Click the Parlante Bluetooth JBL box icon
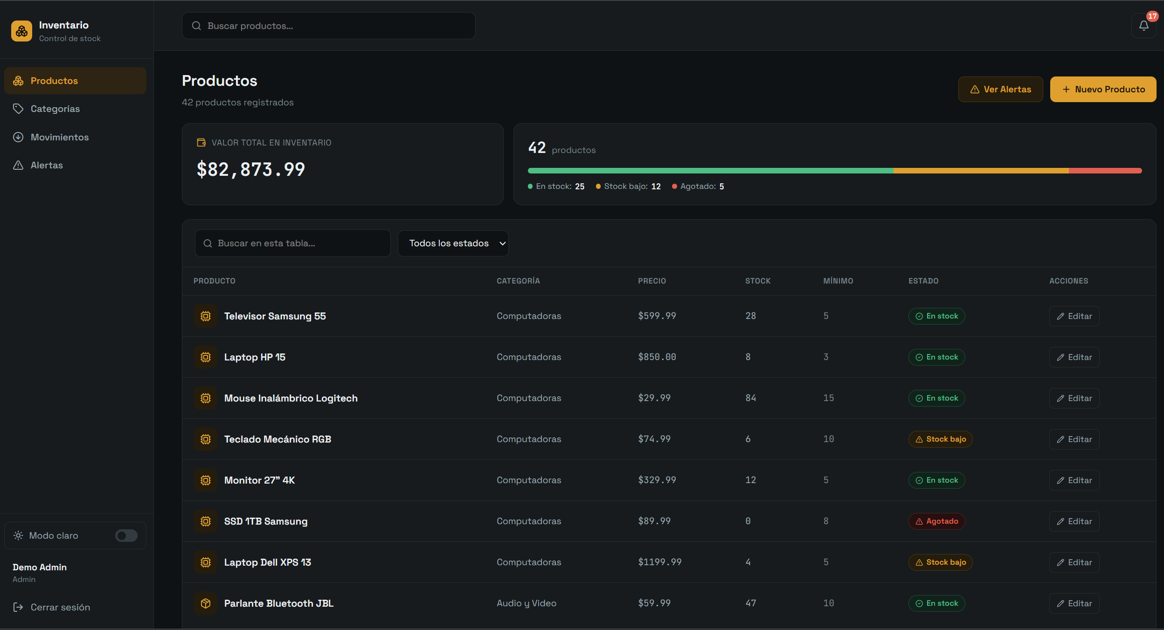Viewport: 1164px width, 630px height. pyautogui.click(x=205, y=603)
